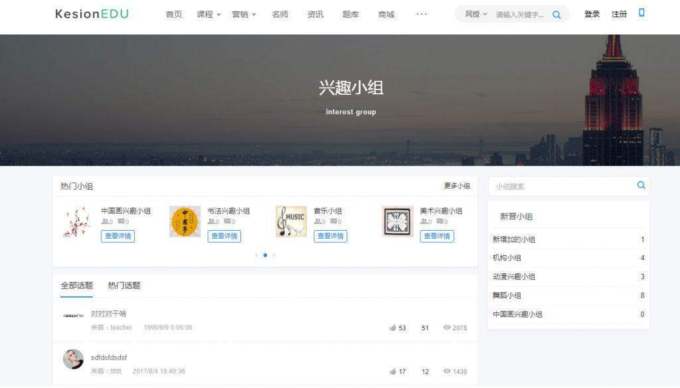Click the mobile phone icon in header

pyautogui.click(x=641, y=13)
